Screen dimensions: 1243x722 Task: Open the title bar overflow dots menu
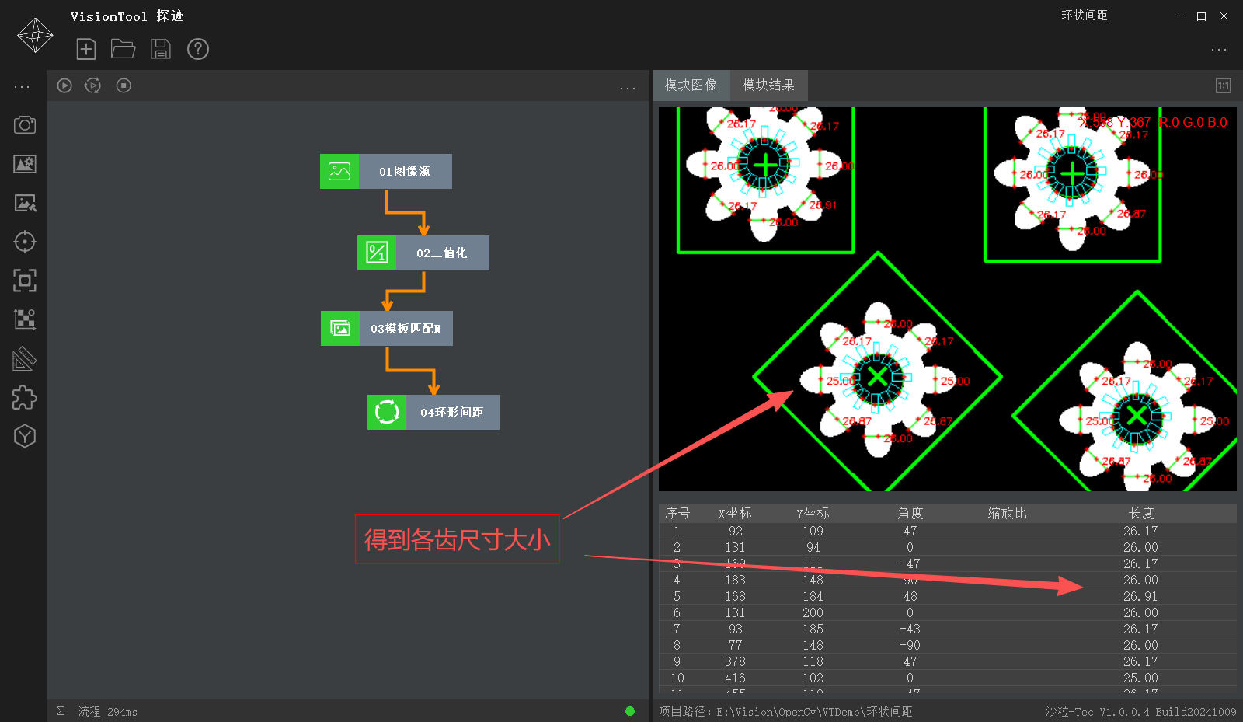tap(1219, 50)
